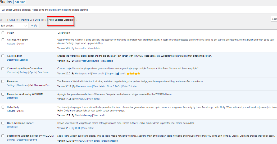
Task: Check the Custom Login Page Customizer checkbox
Action: point(3,69)
